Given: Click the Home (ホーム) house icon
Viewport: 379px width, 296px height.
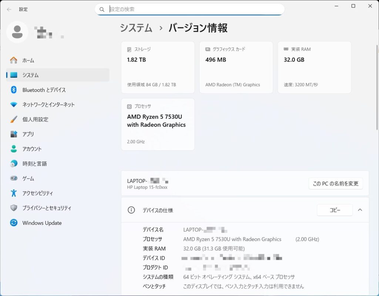Looking at the screenshot, I should 14,60.
